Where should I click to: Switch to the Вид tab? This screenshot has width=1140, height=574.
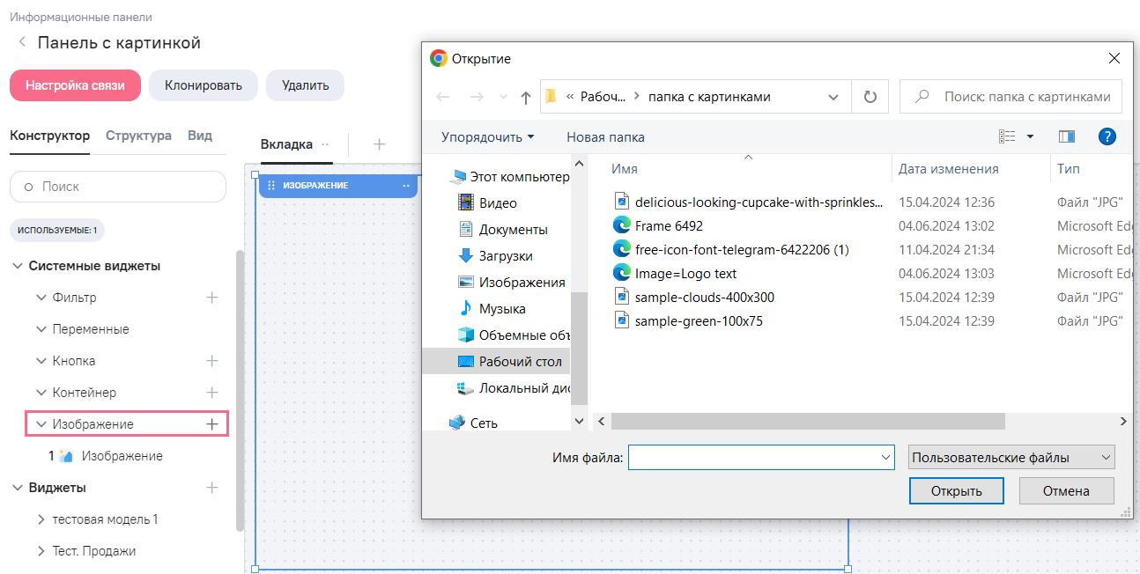tap(200, 136)
